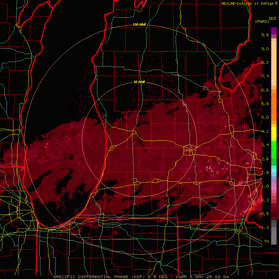Pick the cyan segment beside 1.8
The width and height of the screenshot is (279, 279).
274,170
